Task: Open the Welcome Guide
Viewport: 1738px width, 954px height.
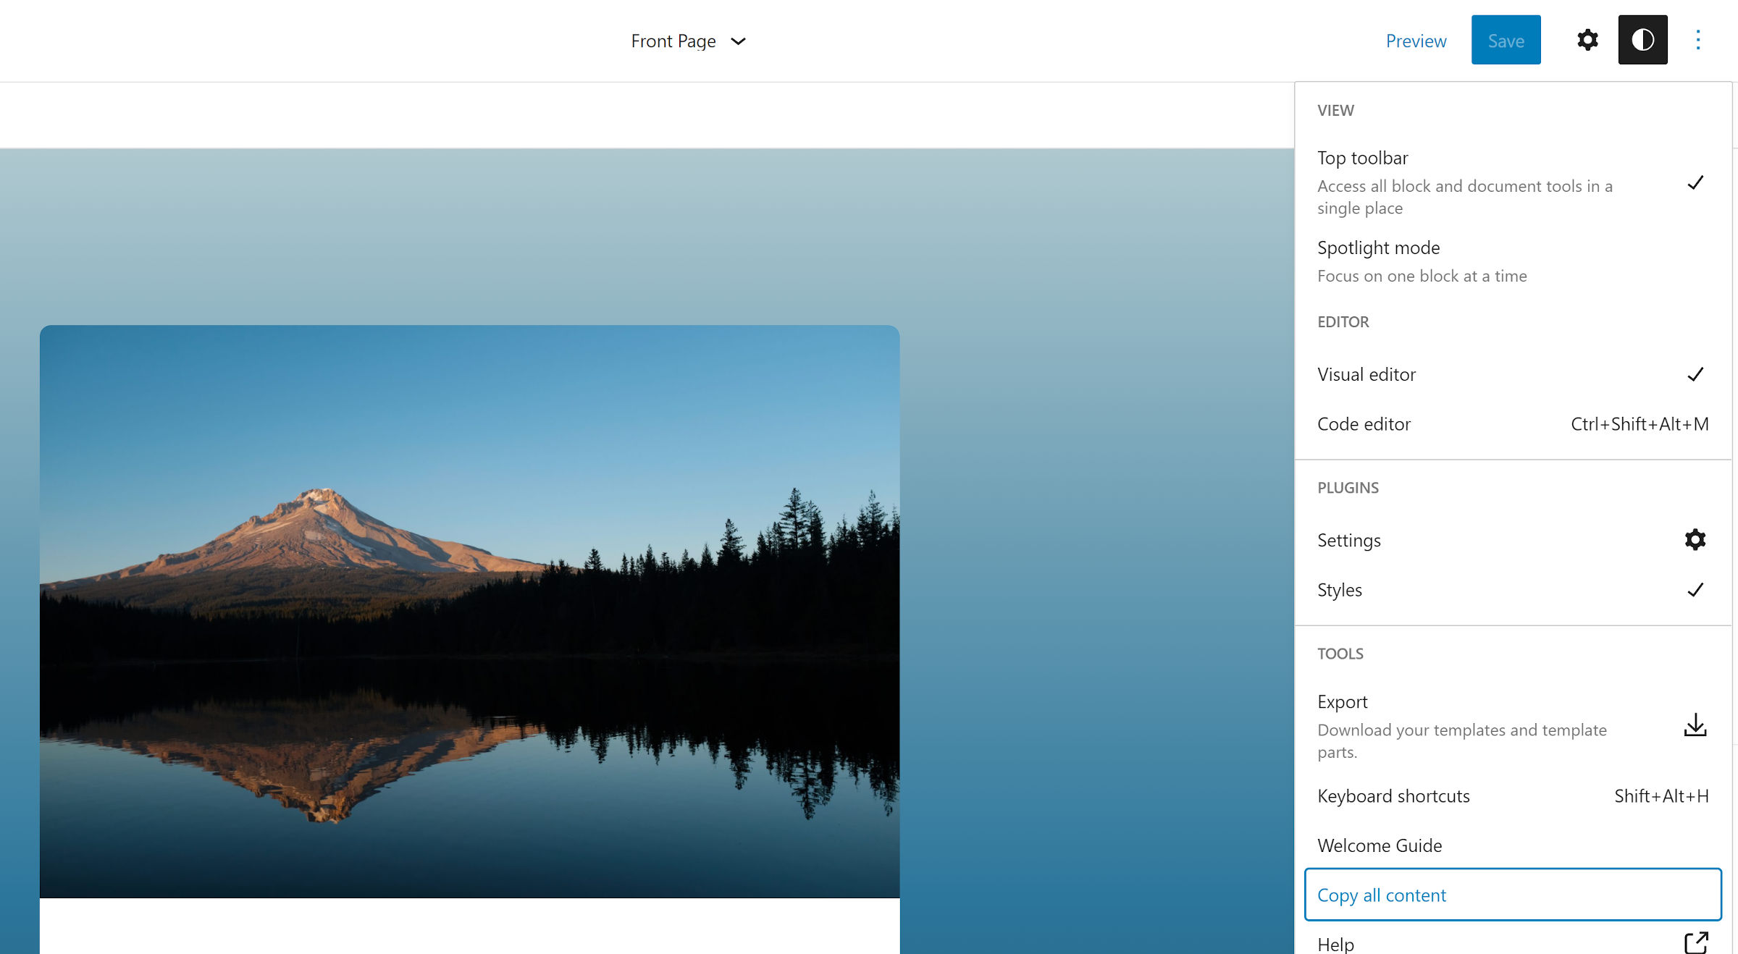Action: 1380,845
